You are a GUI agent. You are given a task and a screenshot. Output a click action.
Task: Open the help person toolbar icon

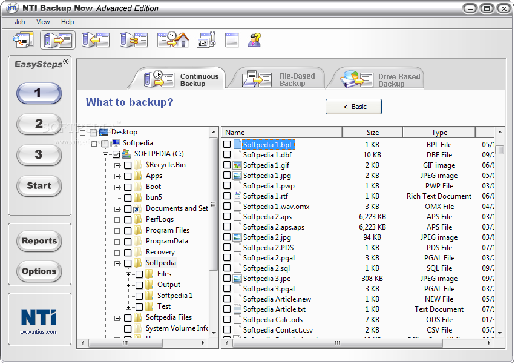(x=255, y=40)
